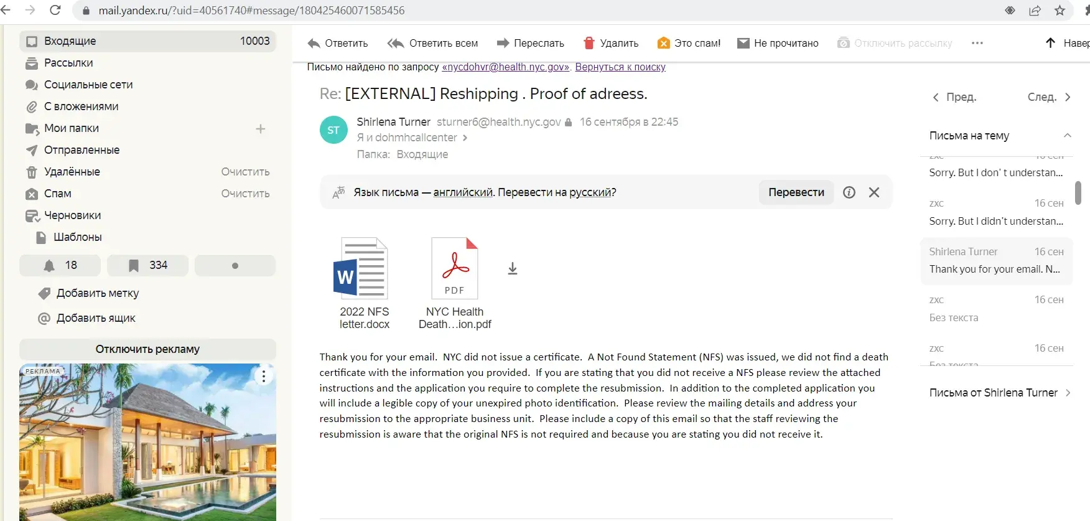
Task: Toggle the unread filter with bell icon
Action: coord(60,265)
